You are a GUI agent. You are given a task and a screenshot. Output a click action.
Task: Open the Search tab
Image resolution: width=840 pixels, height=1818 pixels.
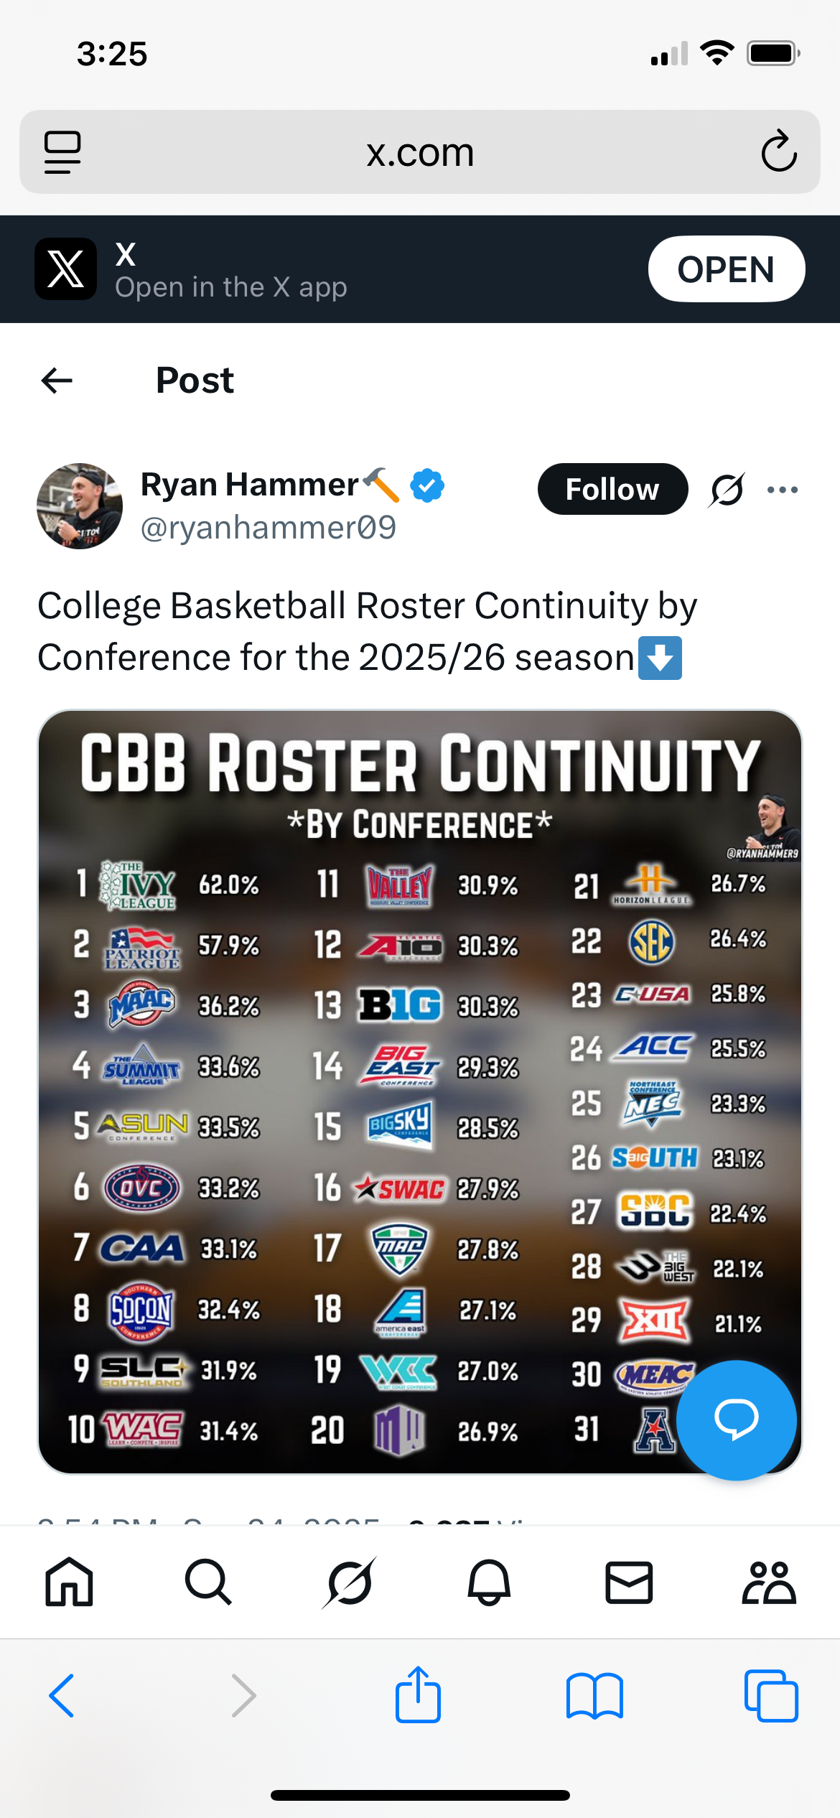(208, 1582)
